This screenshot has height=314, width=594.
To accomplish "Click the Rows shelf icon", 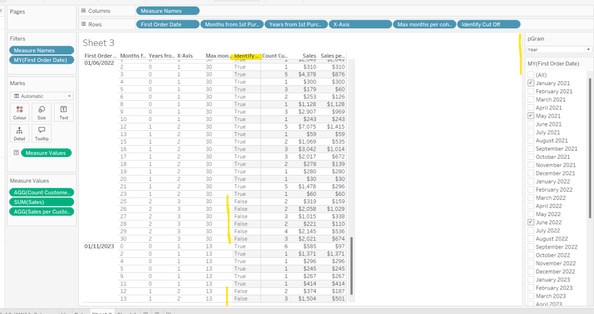I will click(x=84, y=24).
